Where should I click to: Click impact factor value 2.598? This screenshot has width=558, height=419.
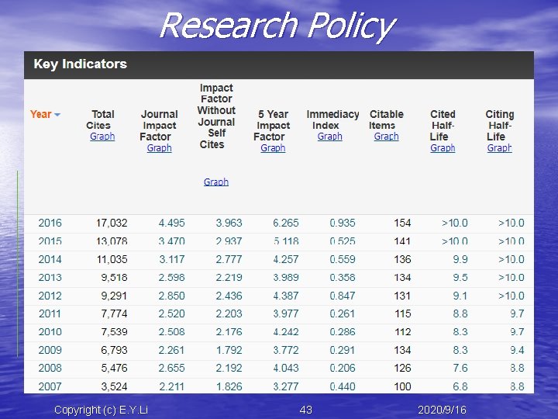point(171,278)
